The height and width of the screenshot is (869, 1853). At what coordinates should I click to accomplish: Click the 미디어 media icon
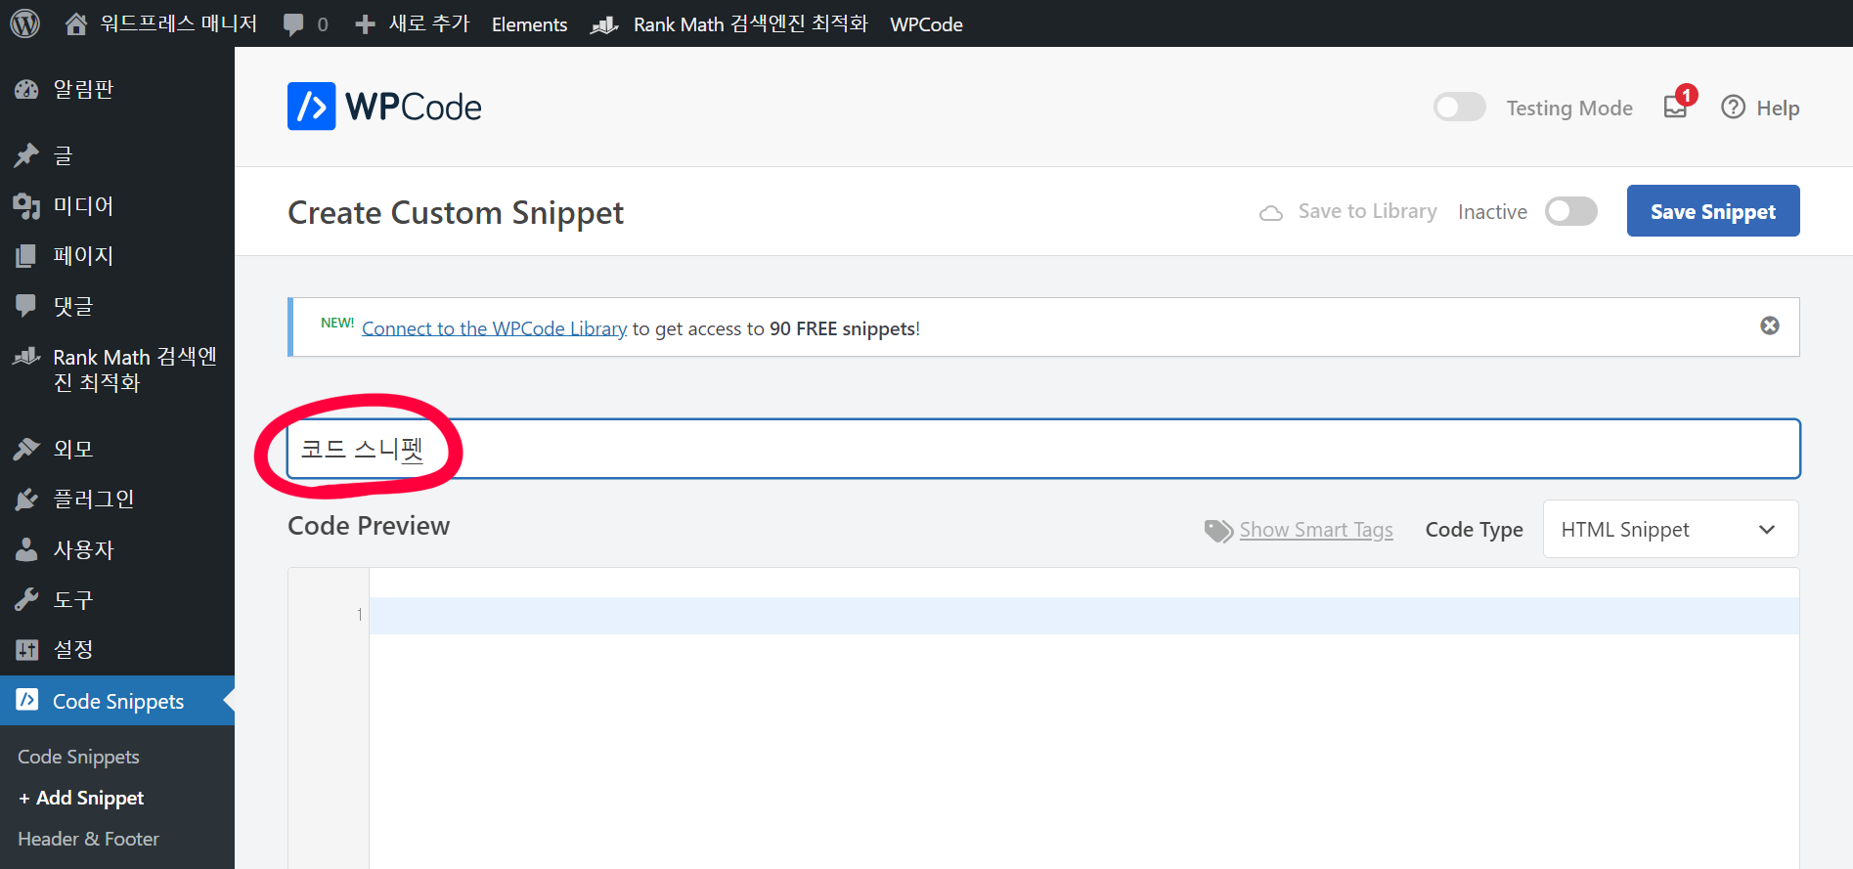[26, 205]
